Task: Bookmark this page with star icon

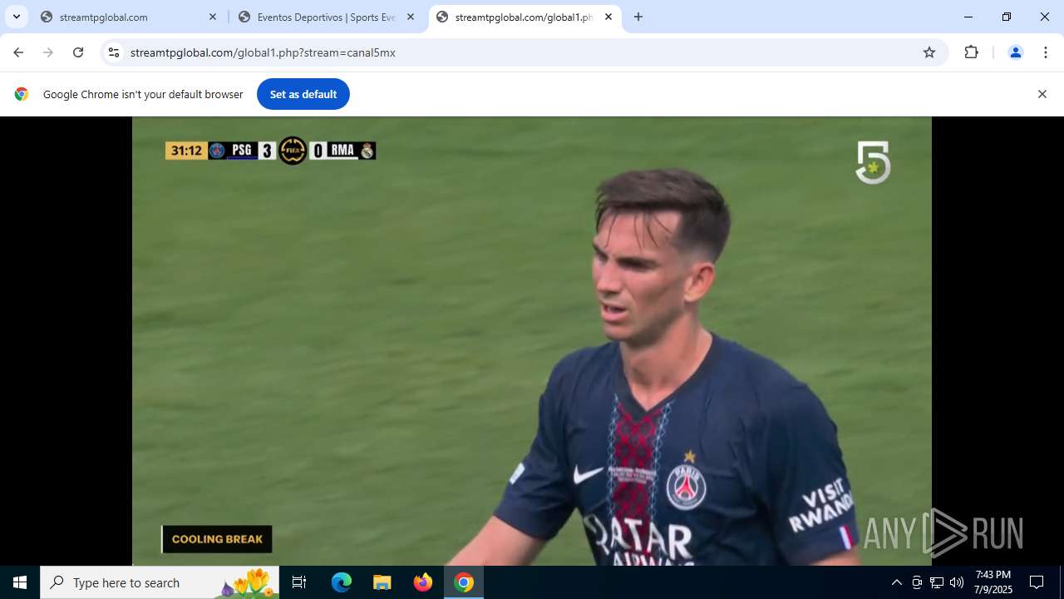Action: tap(929, 52)
